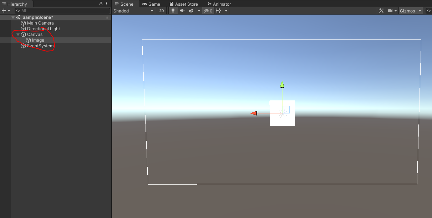The width and height of the screenshot is (432, 218).
Task: Lock the Hierarchy panel
Action: click(x=101, y=4)
